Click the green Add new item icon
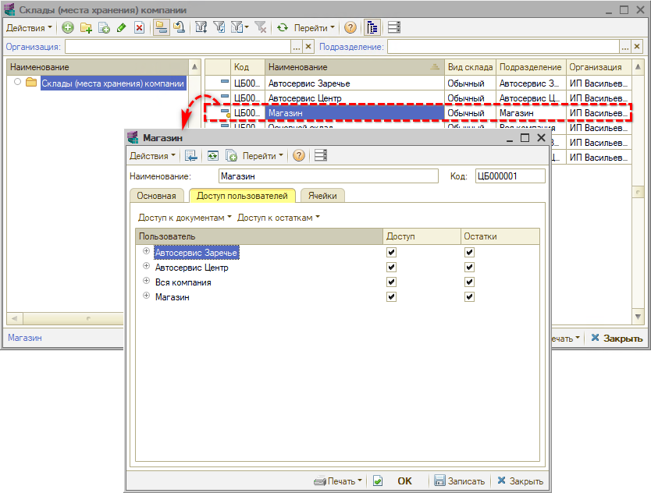 coord(68,27)
